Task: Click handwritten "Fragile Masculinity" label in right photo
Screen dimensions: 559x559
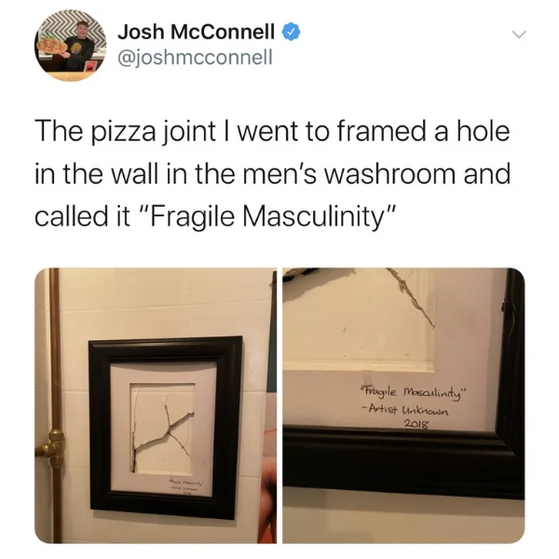Action: click(412, 394)
